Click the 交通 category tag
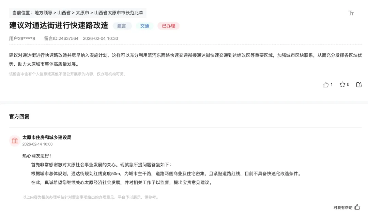The width and height of the screenshot is (368, 218). pyautogui.click(x=145, y=26)
